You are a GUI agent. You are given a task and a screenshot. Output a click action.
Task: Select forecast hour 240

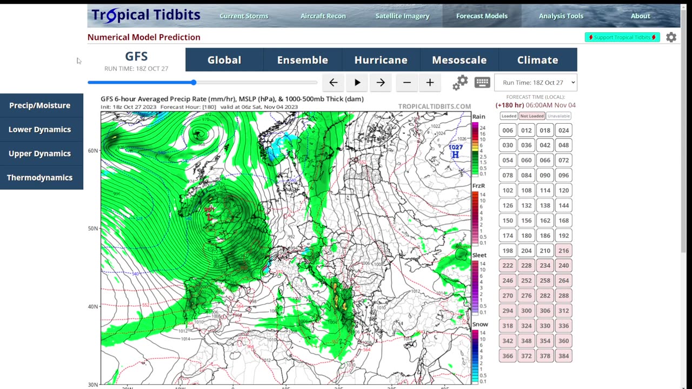(x=563, y=266)
